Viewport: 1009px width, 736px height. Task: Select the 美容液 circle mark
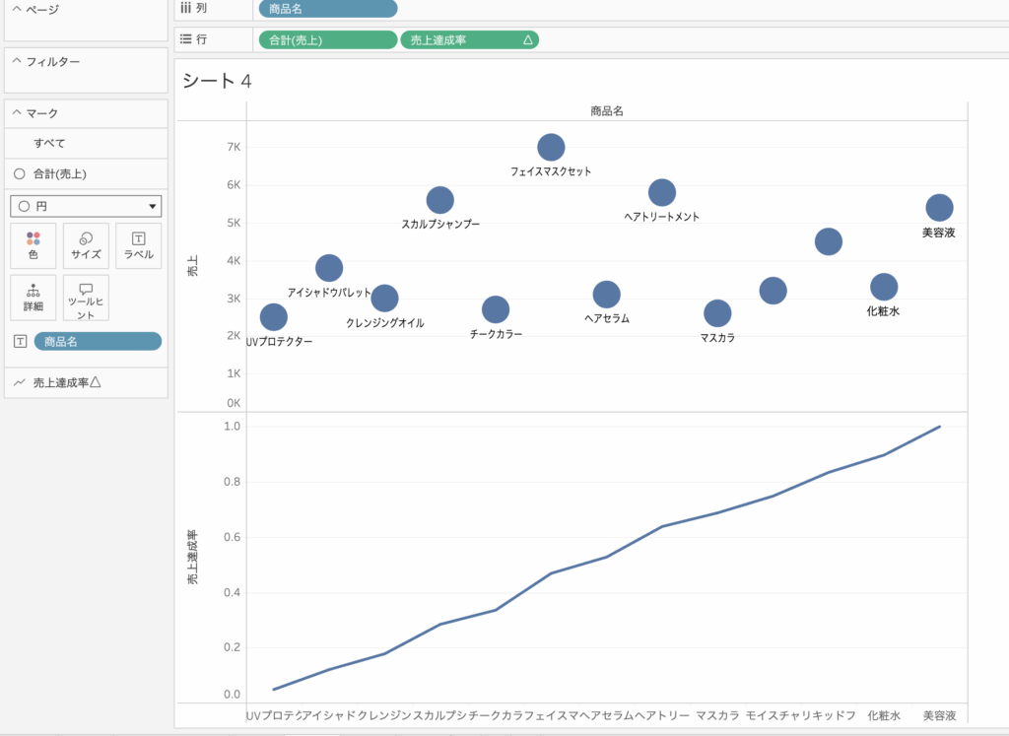[939, 208]
